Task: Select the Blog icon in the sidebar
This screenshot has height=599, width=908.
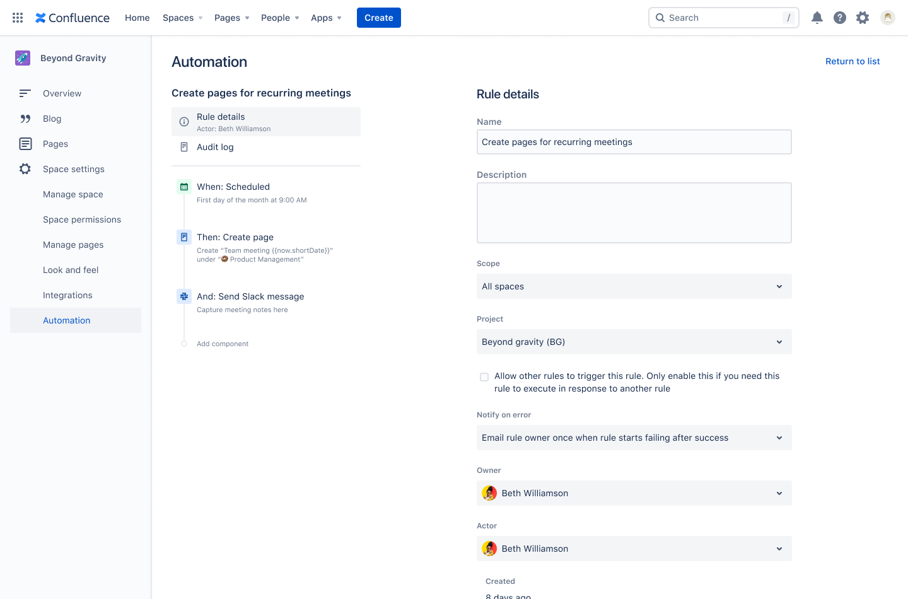Action: coord(25,119)
